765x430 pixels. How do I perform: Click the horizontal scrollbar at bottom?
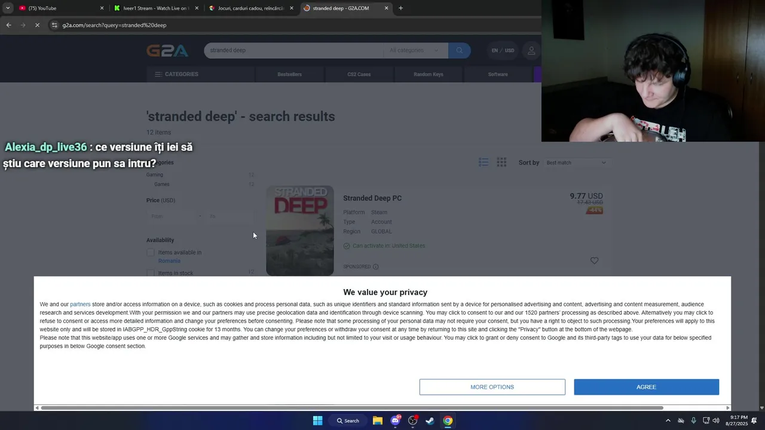[352, 408]
